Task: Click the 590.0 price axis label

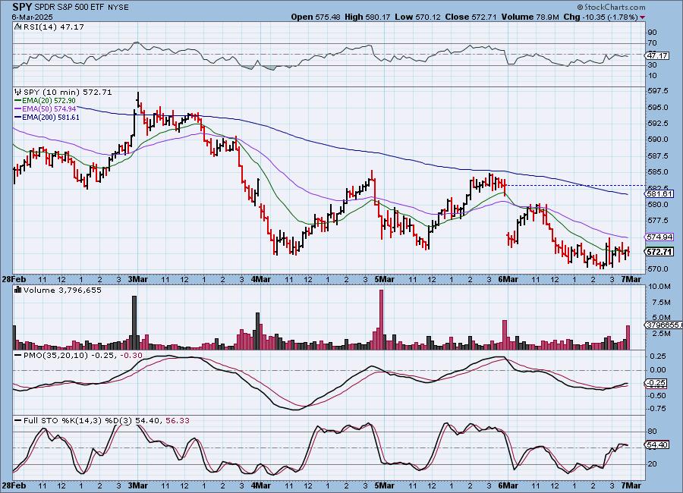Action: pyautogui.click(x=658, y=140)
